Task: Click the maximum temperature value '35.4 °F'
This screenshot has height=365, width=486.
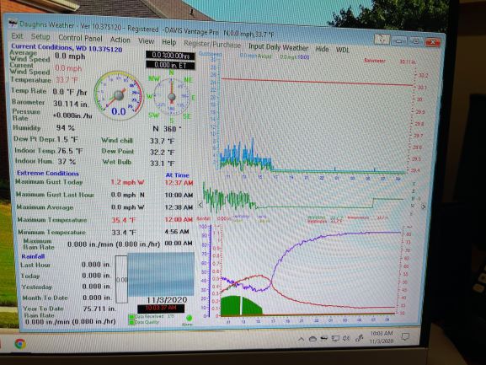Action: (124, 220)
